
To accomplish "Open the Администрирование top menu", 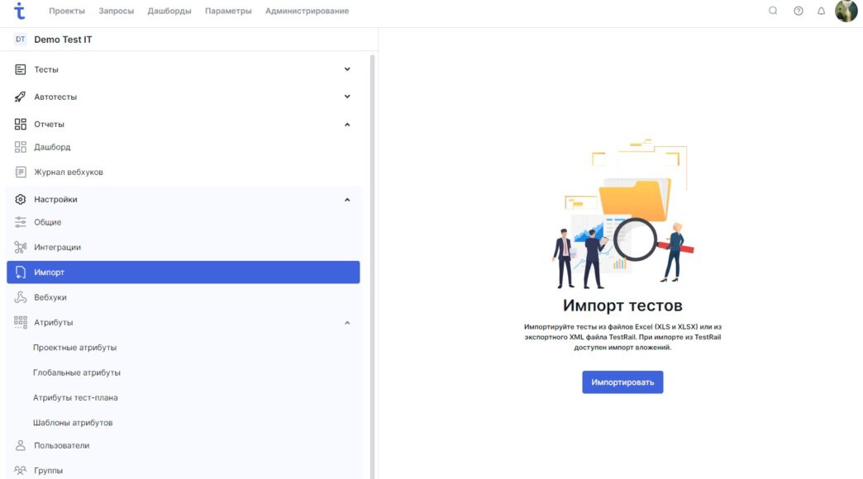I will [308, 11].
